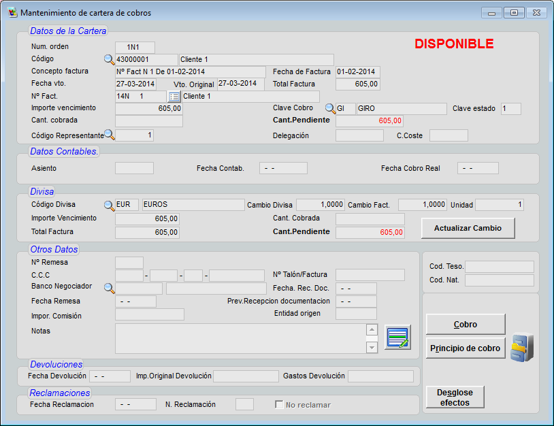Click the Banco Negociador lookup magnifier
This screenshot has height=426, width=554.
point(109,288)
